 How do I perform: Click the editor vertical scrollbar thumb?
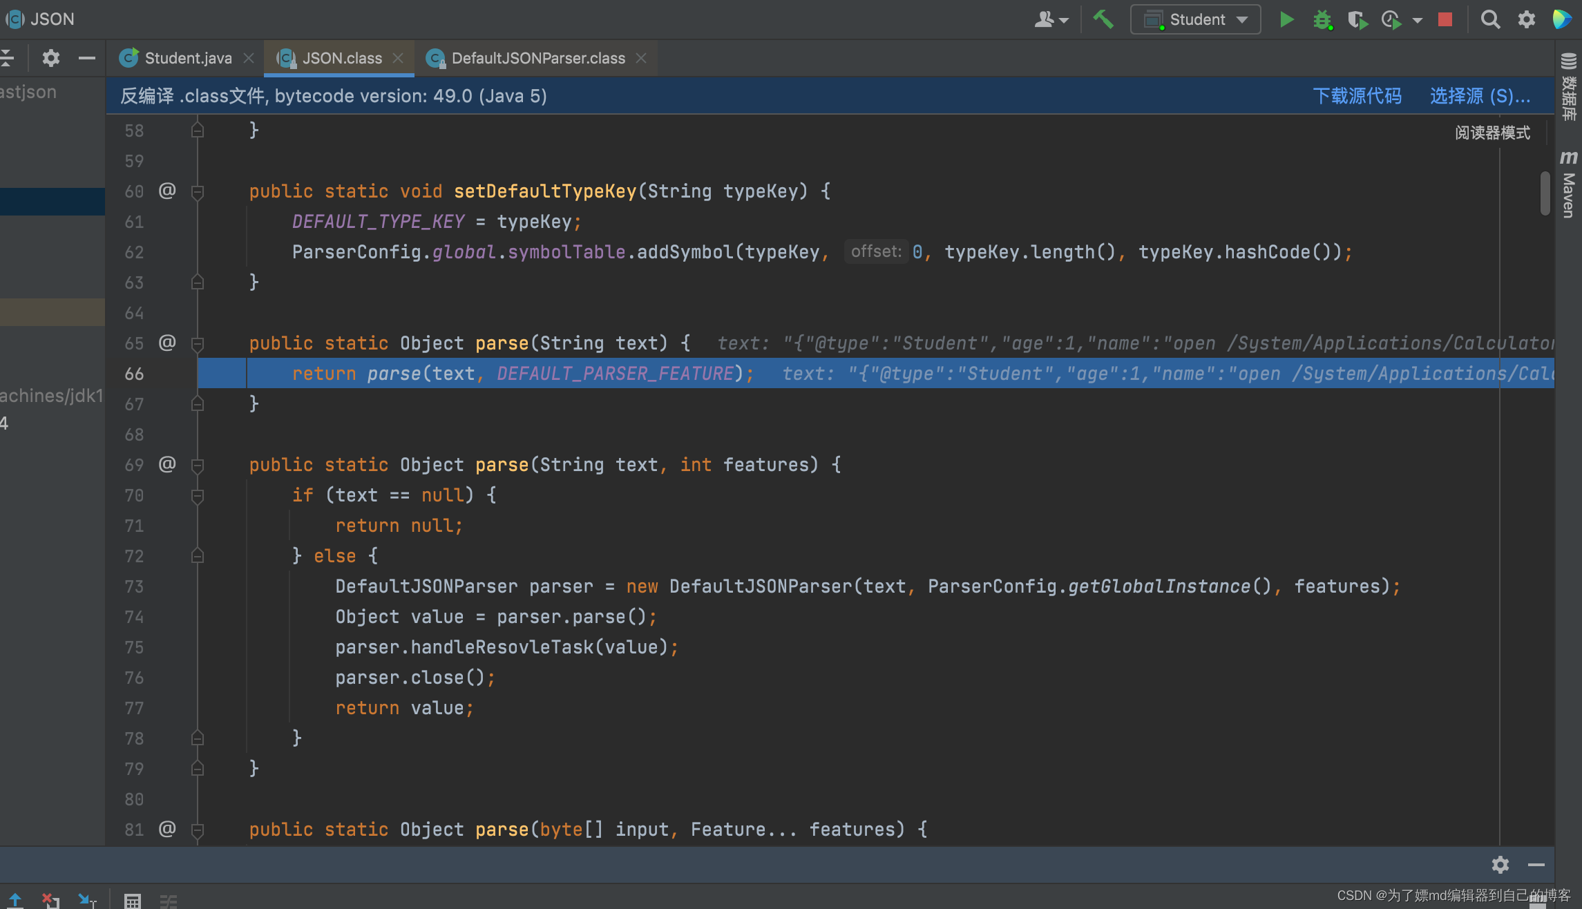[x=1545, y=194]
